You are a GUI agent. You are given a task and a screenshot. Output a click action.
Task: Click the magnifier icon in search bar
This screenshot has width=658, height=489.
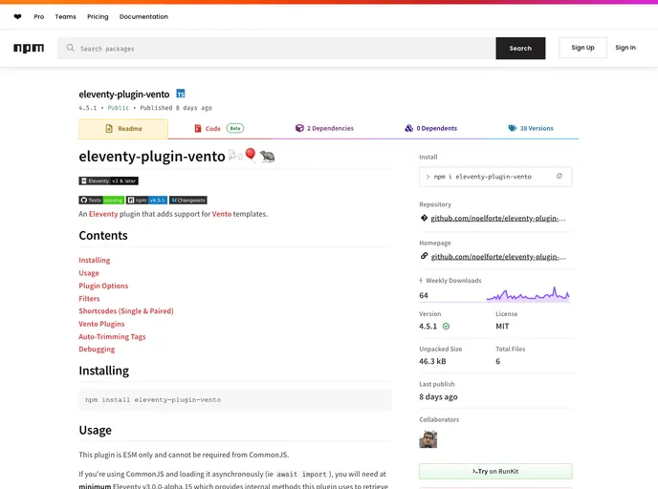point(71,48)
